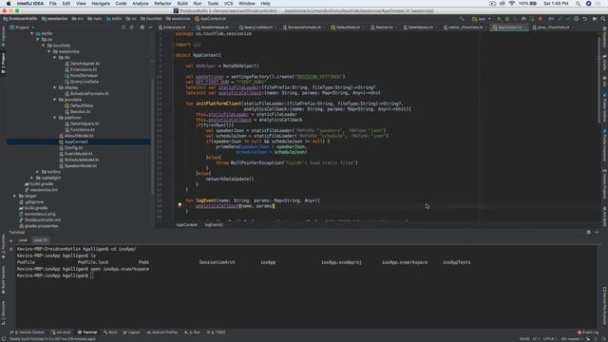Open the Structure side tool window tab

point(3,313)
